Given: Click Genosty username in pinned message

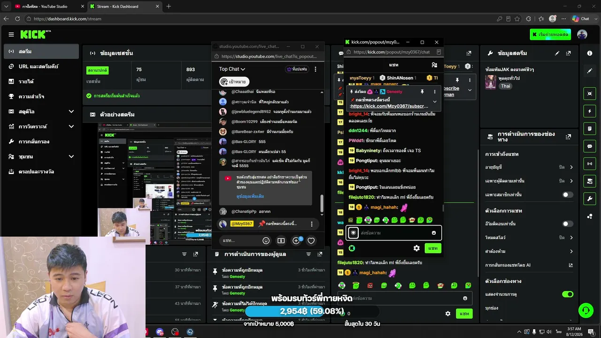Looking at the screenshot, I should click(394, 92).
